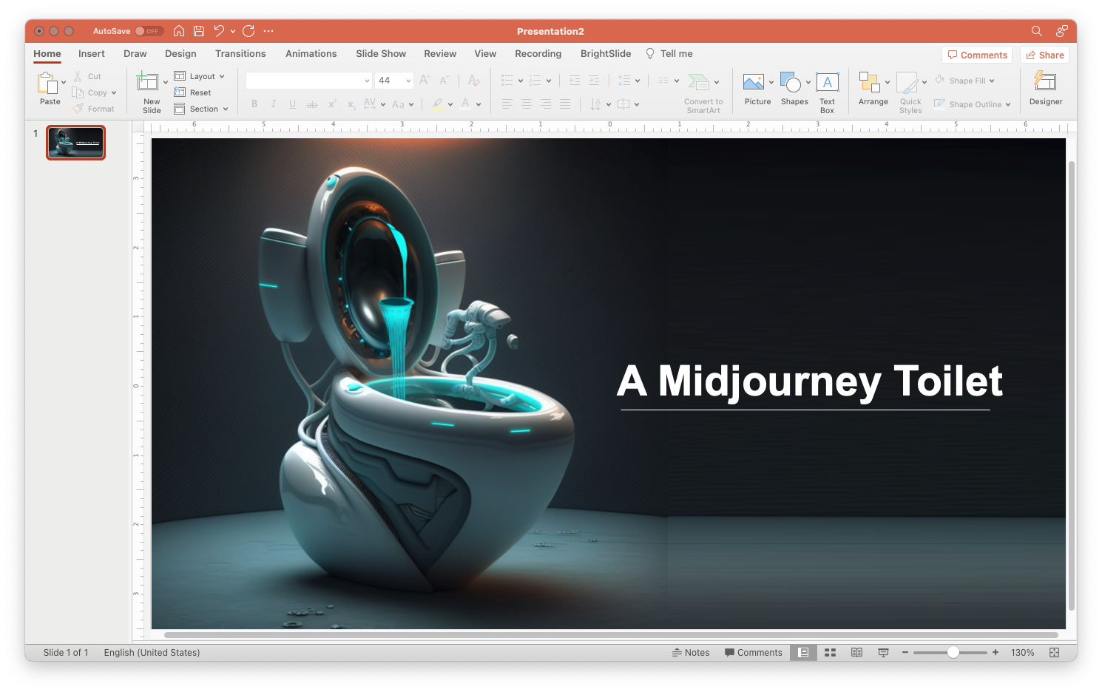Click the Comments button at top right
The width and height of the screenshot is (1102, 692).
point(977,55)
